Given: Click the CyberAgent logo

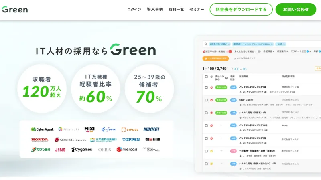Looking at the screenshot, I should [43, 129].
